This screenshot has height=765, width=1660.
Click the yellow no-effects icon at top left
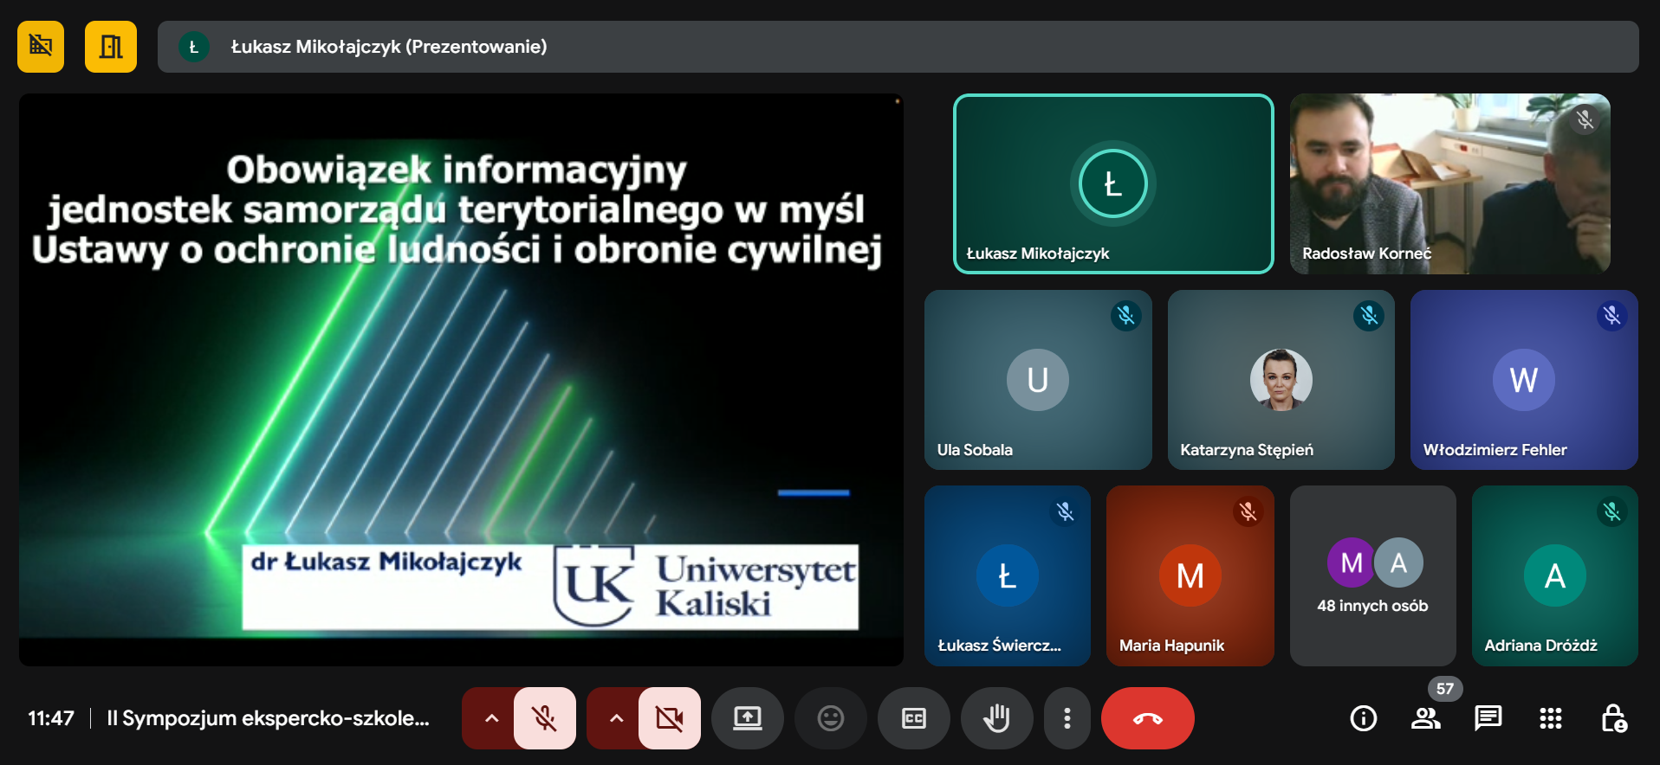(x=41, y=47)
